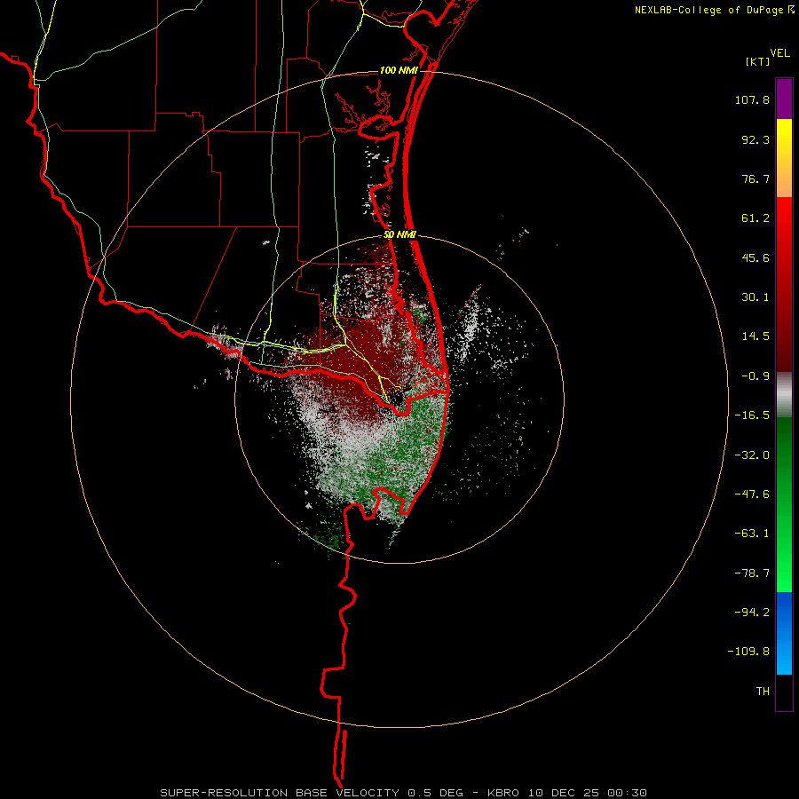Screen dimensions: 799x799
Task: Click the -94.2 velocity scale value
Action: [752, 613]
